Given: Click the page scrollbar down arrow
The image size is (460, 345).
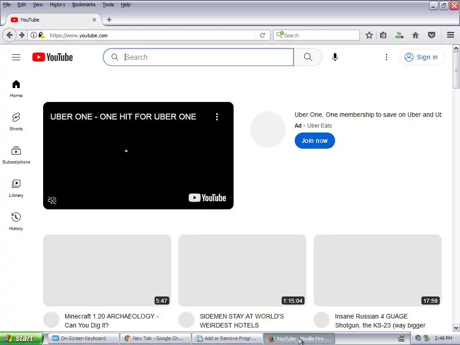Looking at the screenshot, I should 456,327.
